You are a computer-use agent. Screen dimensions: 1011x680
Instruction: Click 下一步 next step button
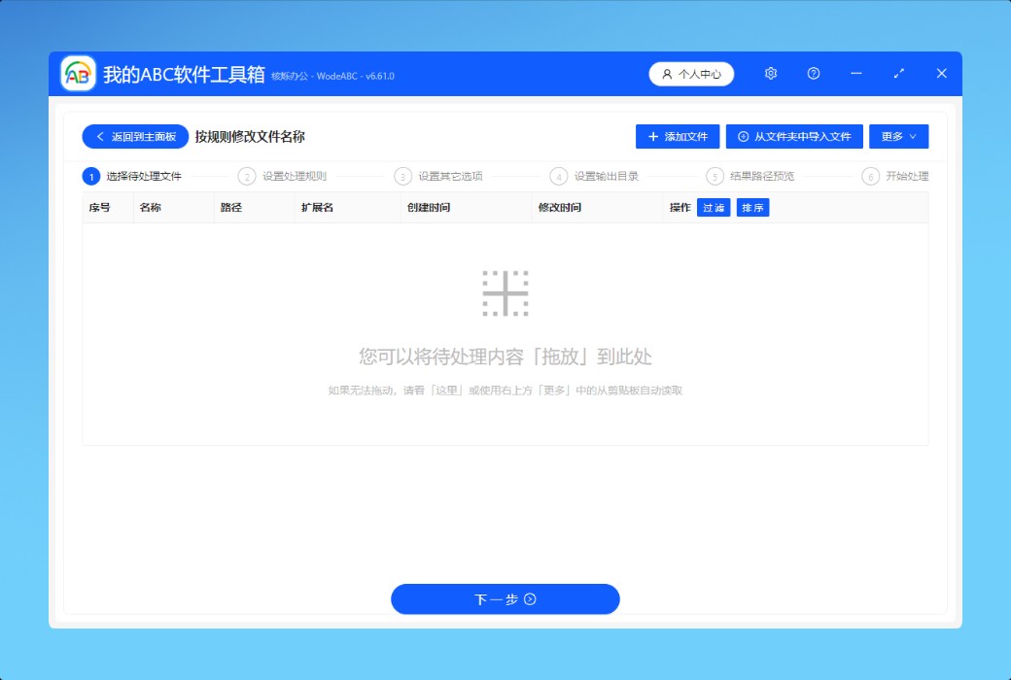coord(505,599)
